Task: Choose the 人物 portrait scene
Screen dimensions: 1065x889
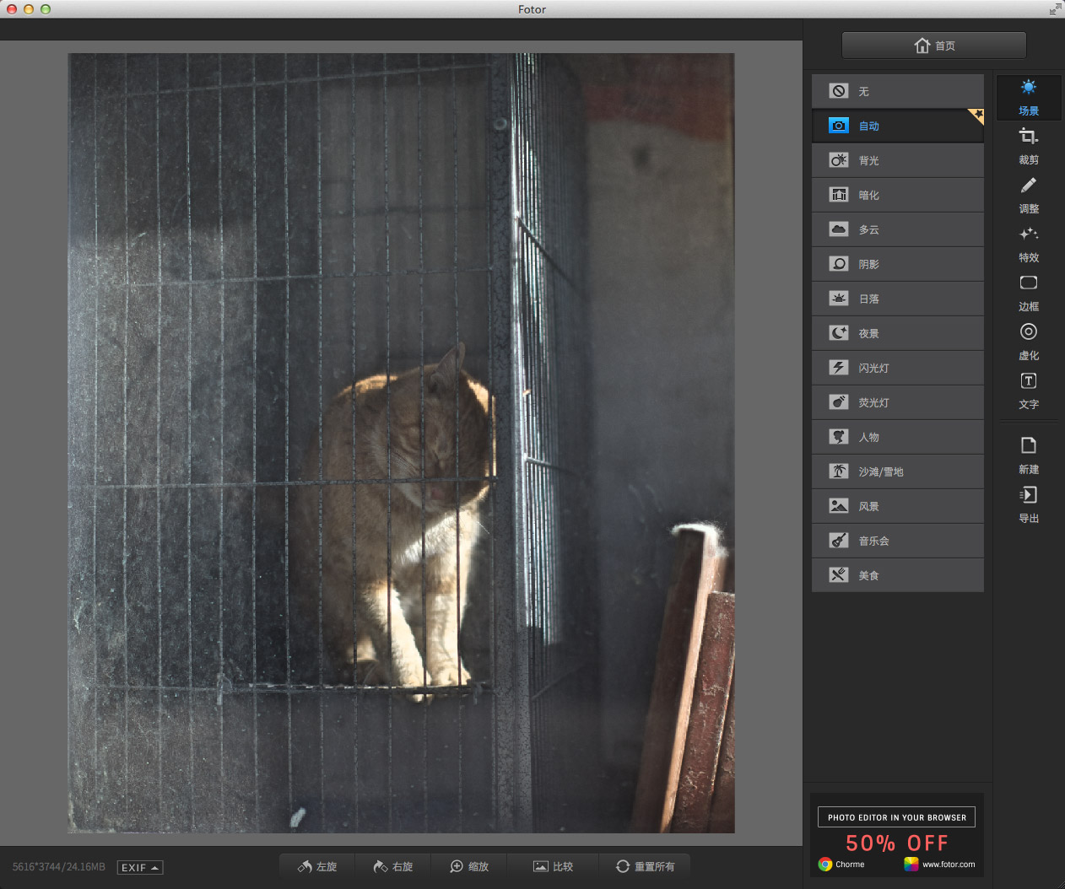Action: [897, 437]
